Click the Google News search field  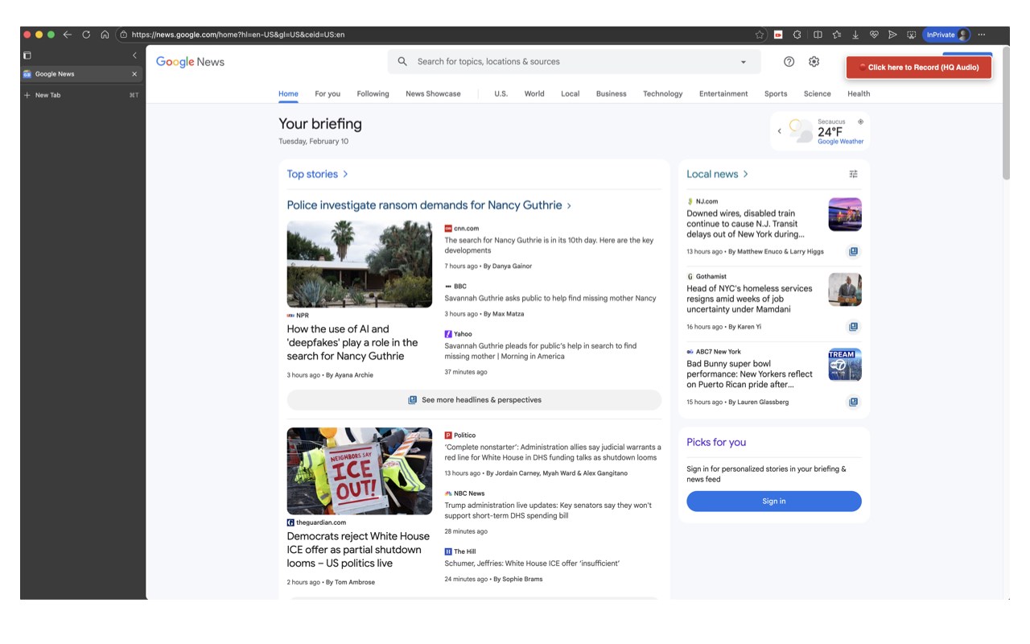pos(563,62)
